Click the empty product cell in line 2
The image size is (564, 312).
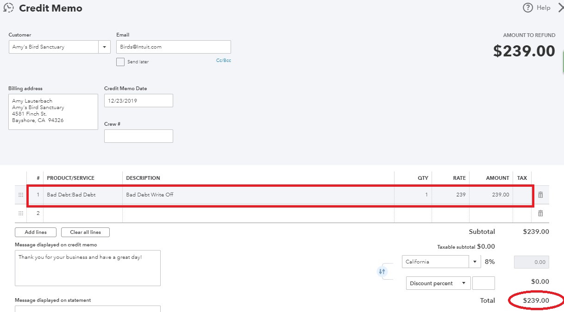tap(83, 214)
